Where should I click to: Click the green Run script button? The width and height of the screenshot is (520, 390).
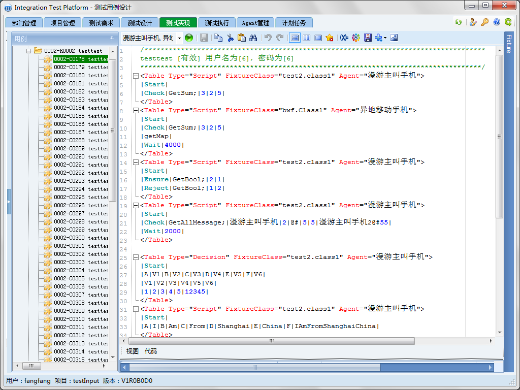pos(189,38)
